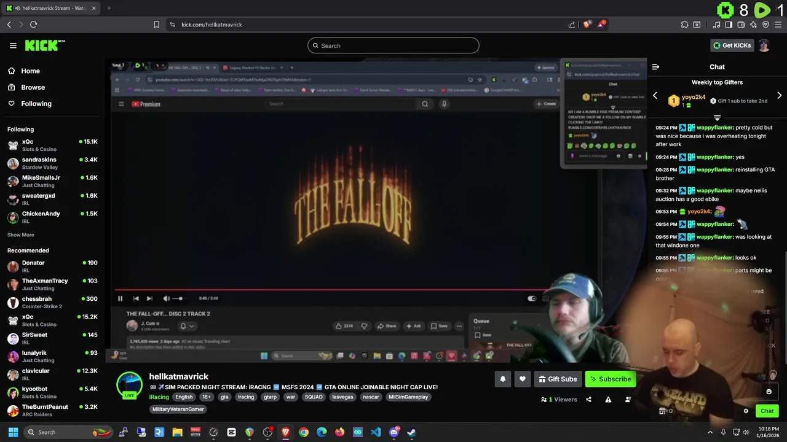
Task: Click the browser address bar URL
Action: click(x=212, y=25)
